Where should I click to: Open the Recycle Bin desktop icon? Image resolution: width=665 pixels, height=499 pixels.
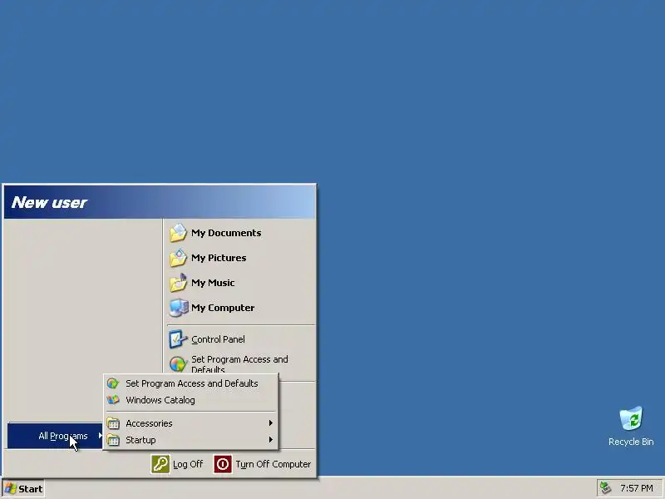coord(631,419)
